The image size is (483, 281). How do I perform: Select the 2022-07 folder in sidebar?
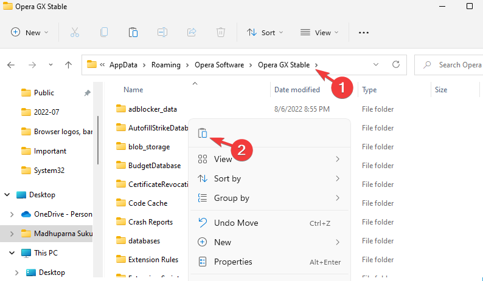[46, 112]
